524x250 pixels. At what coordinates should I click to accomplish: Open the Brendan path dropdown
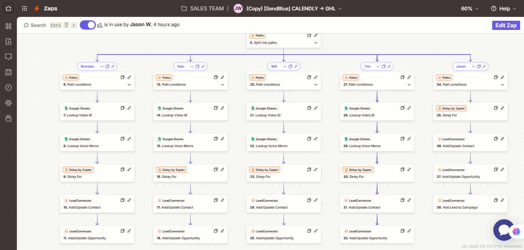[x=102, y=66]
